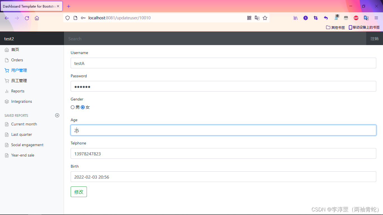The width and height of the screenshot is (383, 215).
Task: Click the Birth field with 2022-02-03 20:56
Action: click(x=223, y=177)
